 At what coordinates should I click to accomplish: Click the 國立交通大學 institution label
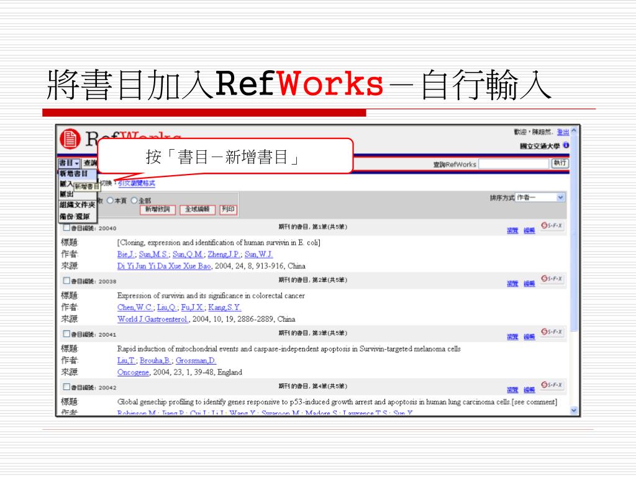(x=540, y=145)
